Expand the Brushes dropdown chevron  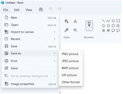89,29
